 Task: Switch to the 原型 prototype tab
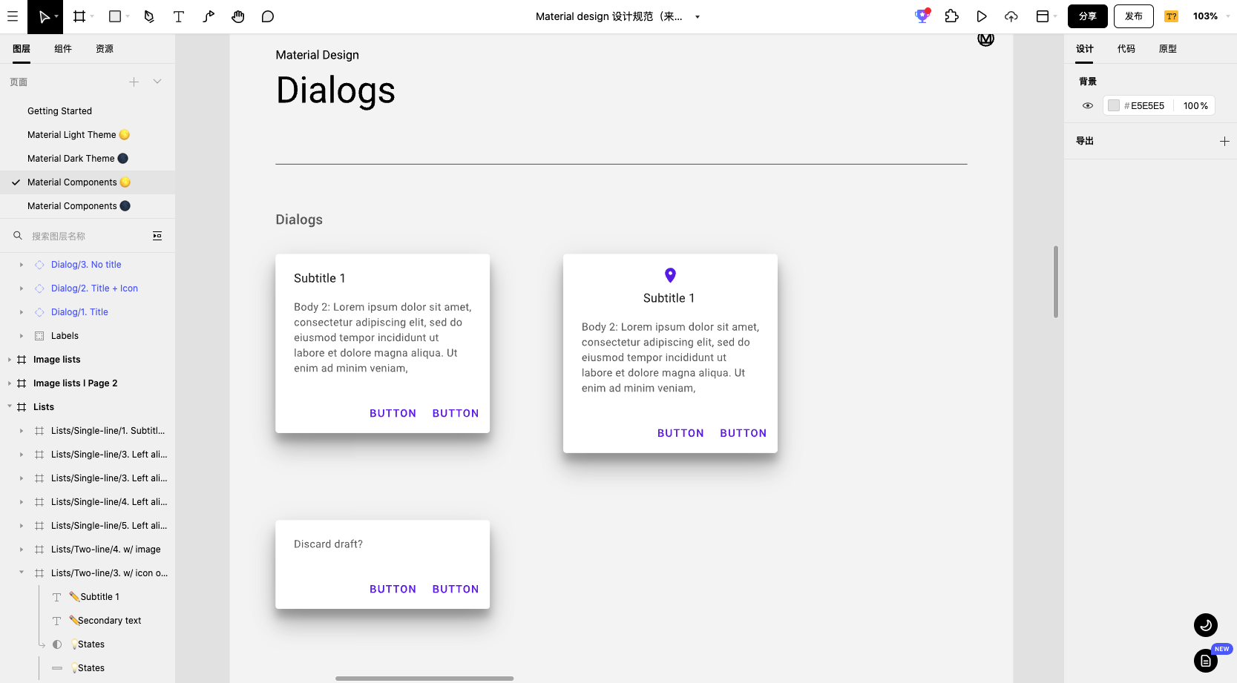pyautogui.click(x=1168, y=49)
